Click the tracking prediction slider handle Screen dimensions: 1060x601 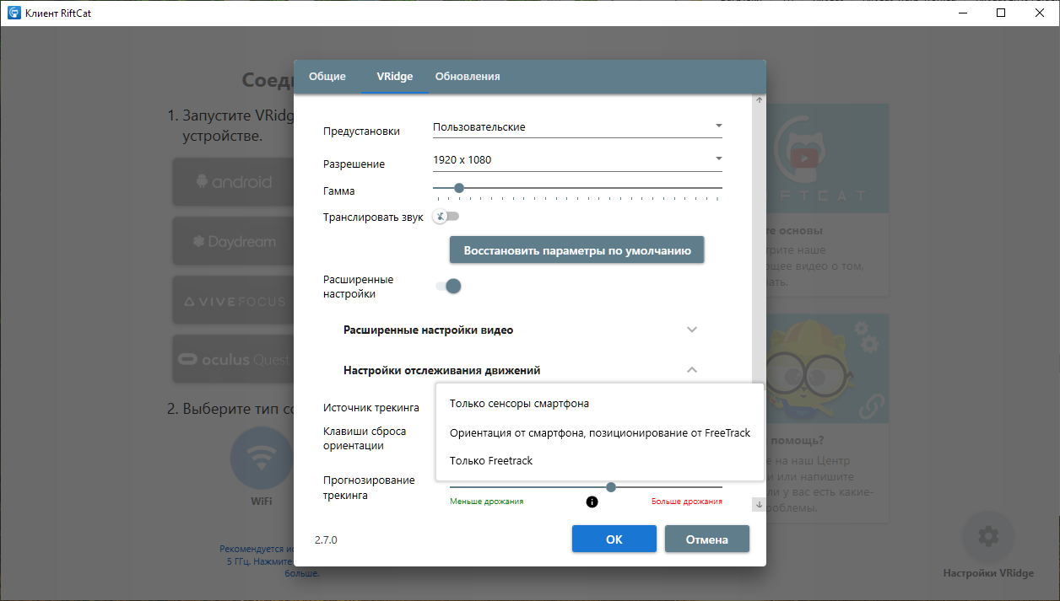coord(611,487)
